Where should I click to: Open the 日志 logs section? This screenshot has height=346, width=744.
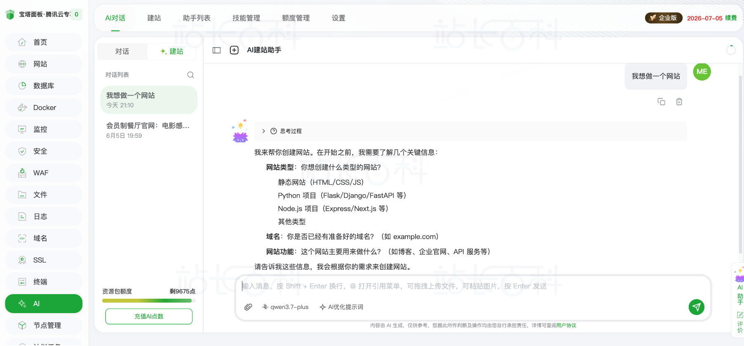pos(43,216)
